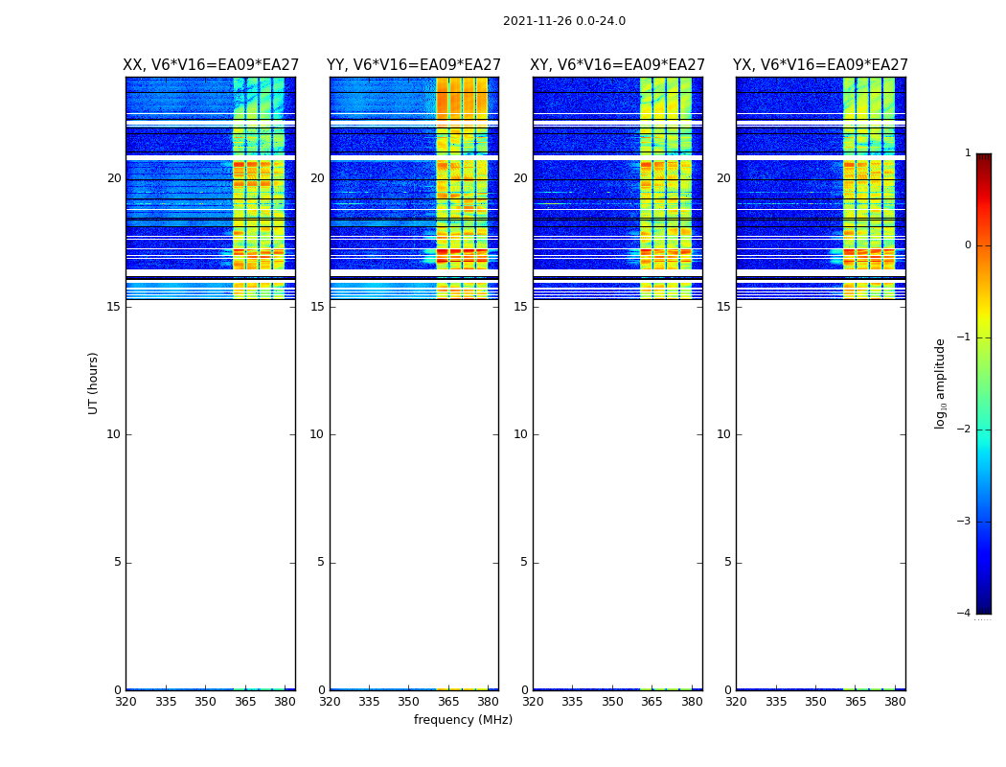
Task: Click the colorbar tick label −2
Action: pyautogui.click(x=964, y=430)
